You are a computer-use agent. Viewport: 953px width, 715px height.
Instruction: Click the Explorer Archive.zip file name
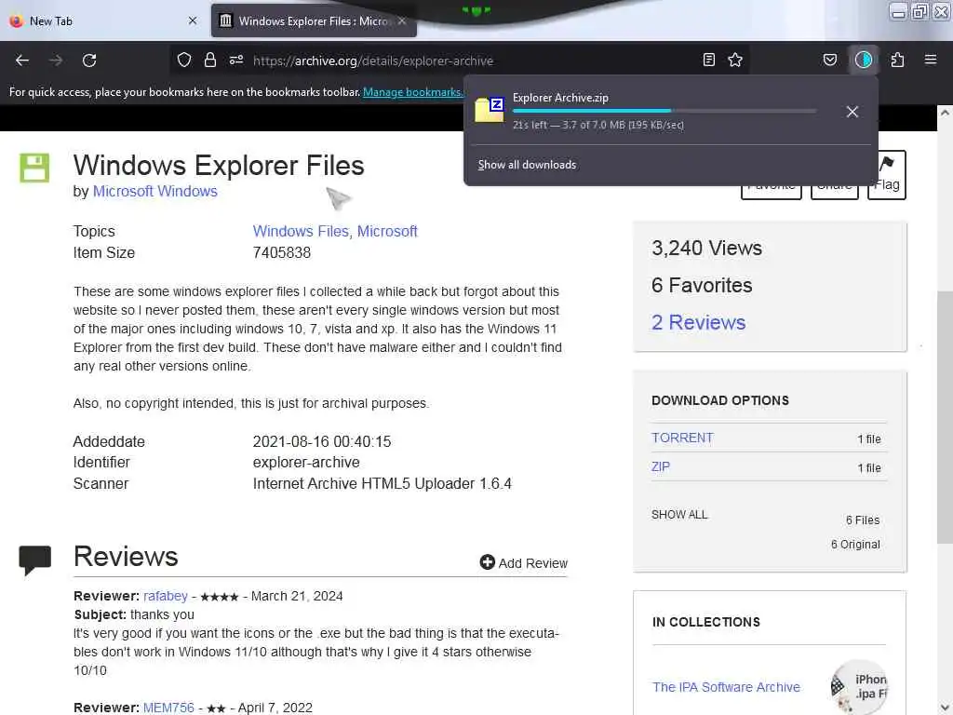pos(560,97)
